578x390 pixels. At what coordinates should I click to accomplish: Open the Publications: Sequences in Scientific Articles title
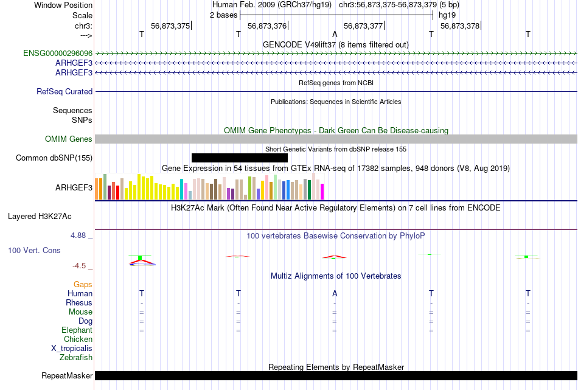pyautogui.click(x=336, y=102)
